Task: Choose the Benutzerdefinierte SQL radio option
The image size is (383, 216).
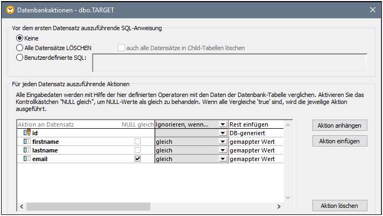Action: 19,58
